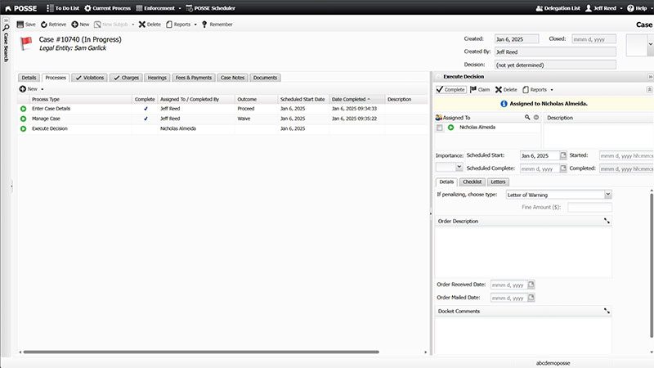654x368 pixels.
Task: Click the Decision field
Action: [555, 65]
